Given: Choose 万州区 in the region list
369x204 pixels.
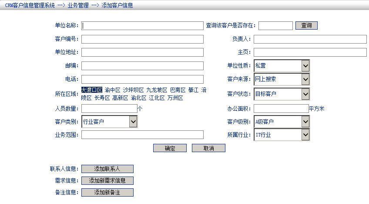Looking at the screenshot, I should 174,98.
